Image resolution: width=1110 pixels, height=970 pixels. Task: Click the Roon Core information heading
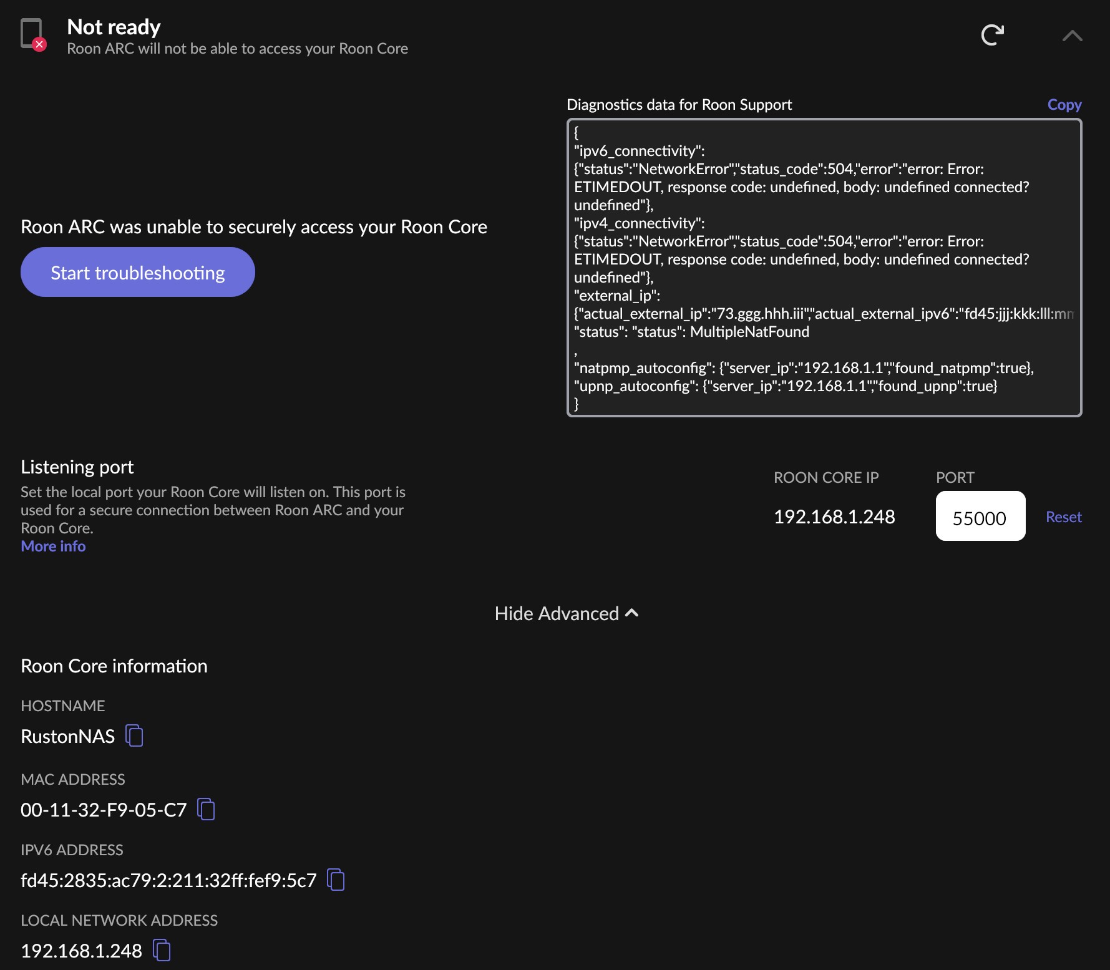114,666
